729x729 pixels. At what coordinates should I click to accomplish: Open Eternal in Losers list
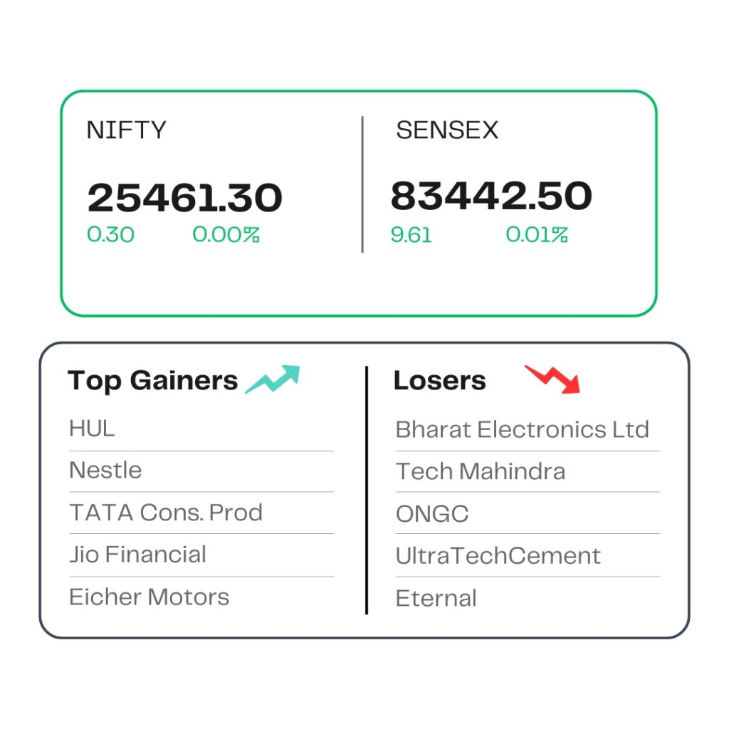[436, 598]
